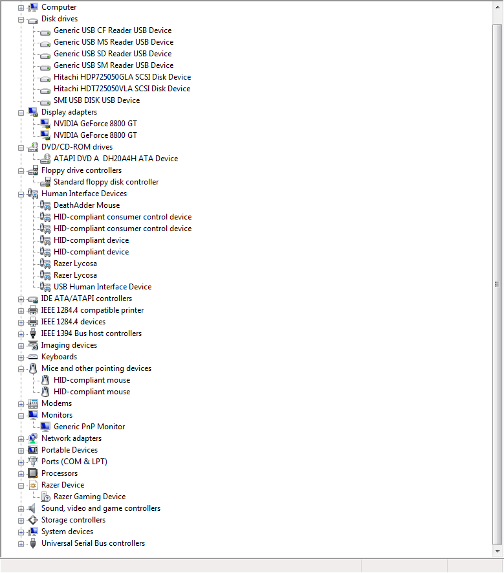The image size is (504, 573).
Task: Click the Portable Devices icon
Action: 33,450
